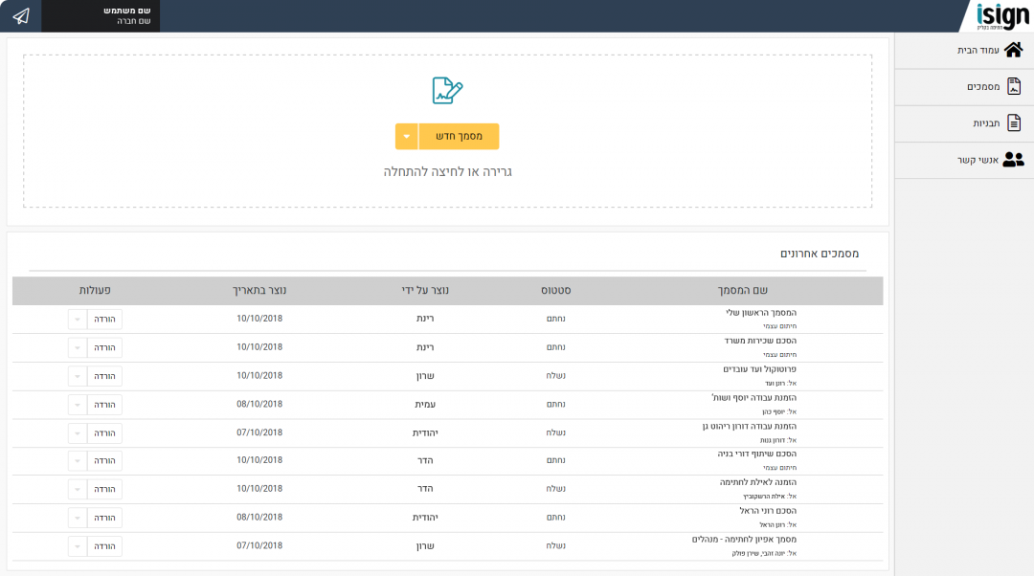Click the isign logo
The width and height of the screenshot is (1034, 576).
click(1001, 16)
